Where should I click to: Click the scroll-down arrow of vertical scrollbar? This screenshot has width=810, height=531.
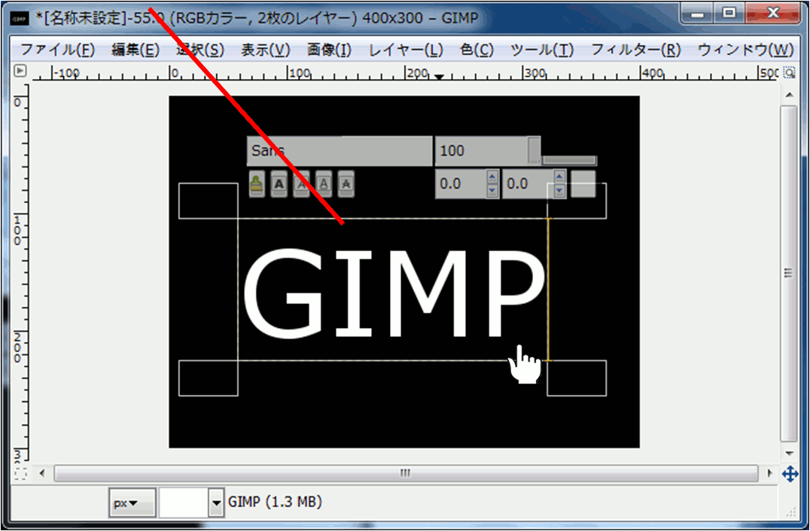coord(789,454)
